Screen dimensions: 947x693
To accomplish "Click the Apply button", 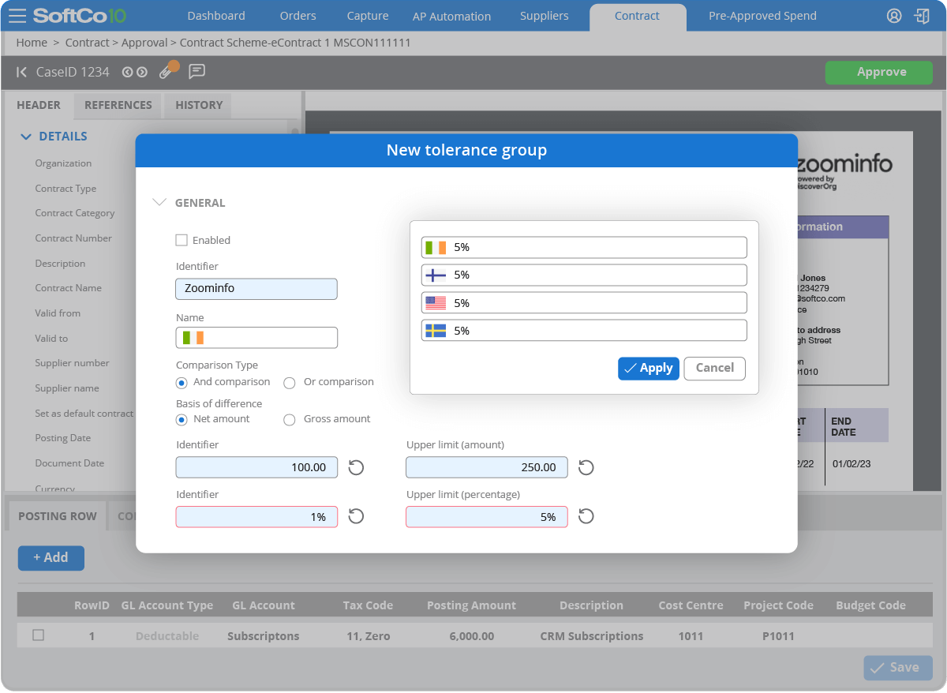I will click(x=649, y=368).
